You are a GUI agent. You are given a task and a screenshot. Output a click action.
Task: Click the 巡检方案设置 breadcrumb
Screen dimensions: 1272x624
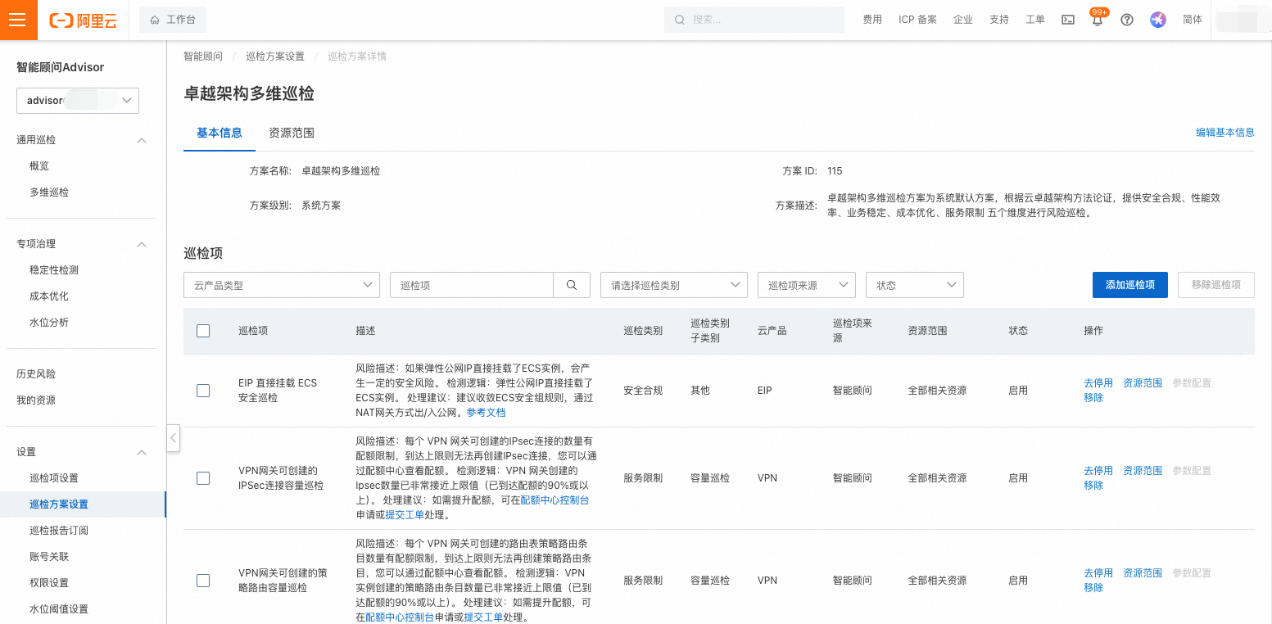pyautogui.click(x=275, y=57)
